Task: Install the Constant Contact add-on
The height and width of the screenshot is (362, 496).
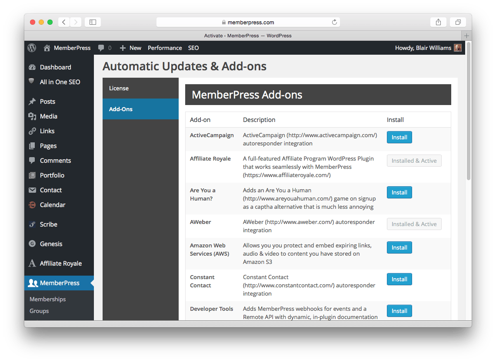Action: coord(399,279)
